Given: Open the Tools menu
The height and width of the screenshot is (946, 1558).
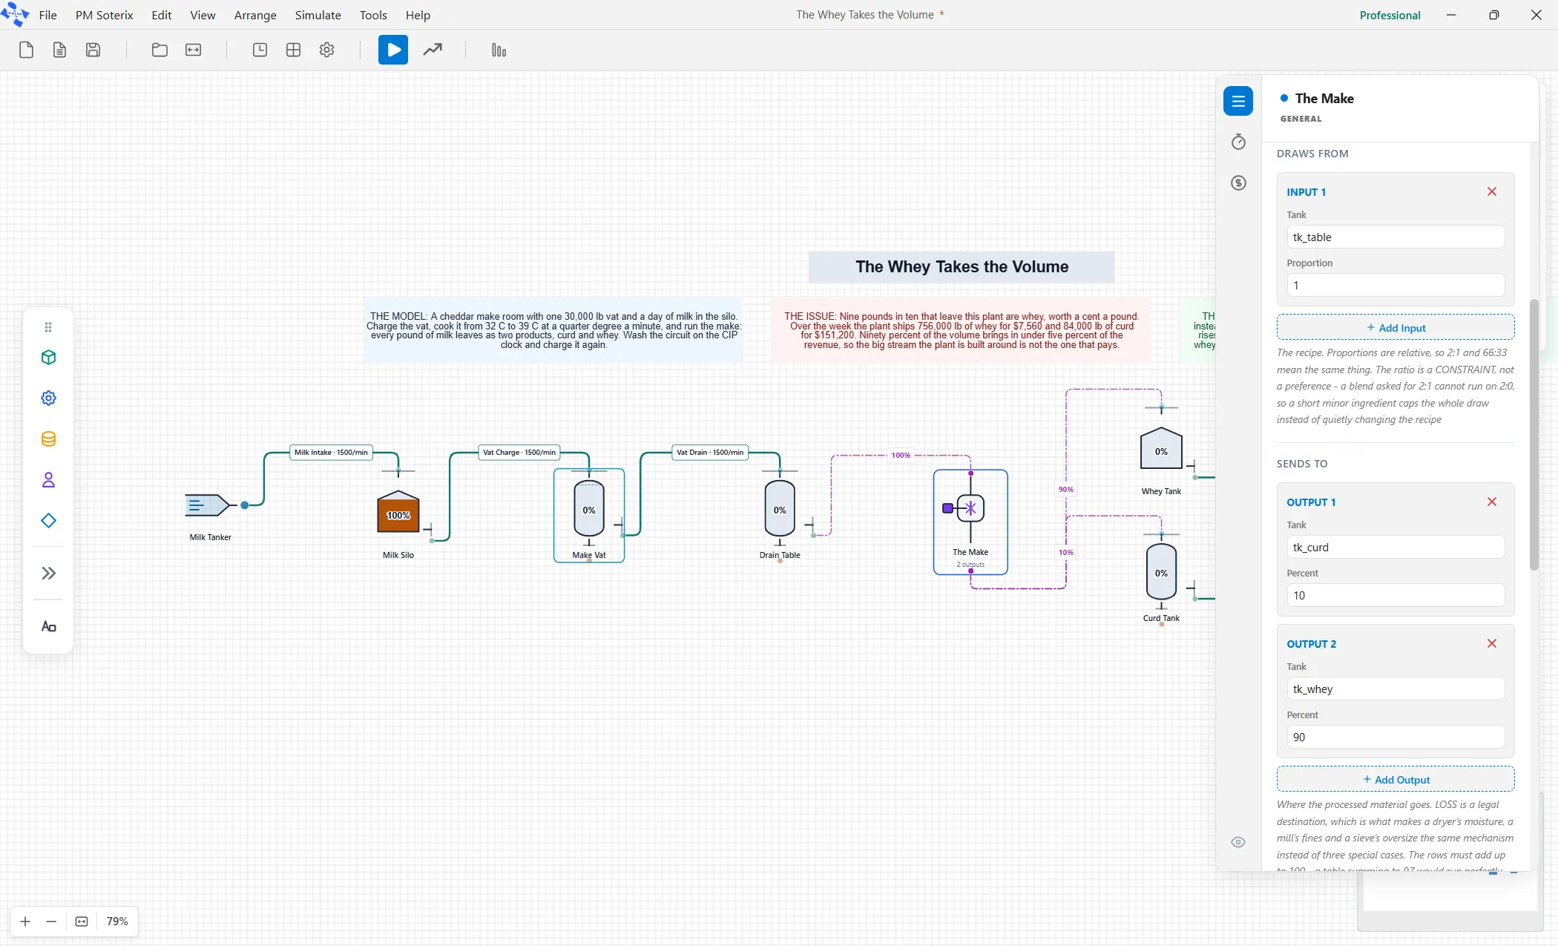Looking at the screenshot, I should 373,15.
